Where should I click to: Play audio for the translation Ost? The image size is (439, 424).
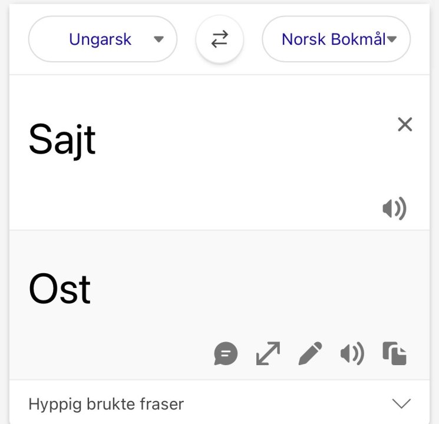pos(352,354)
